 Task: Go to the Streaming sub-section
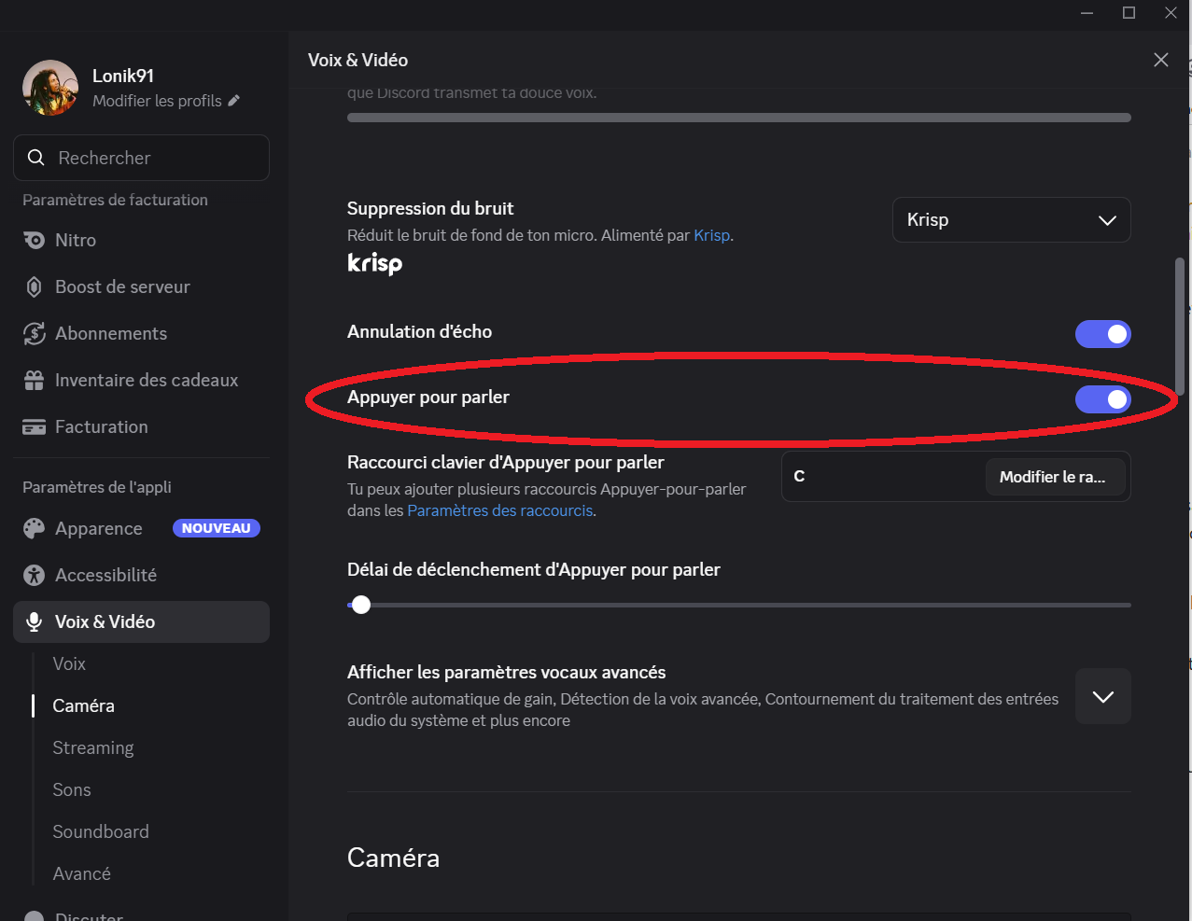tap(93, 747)
